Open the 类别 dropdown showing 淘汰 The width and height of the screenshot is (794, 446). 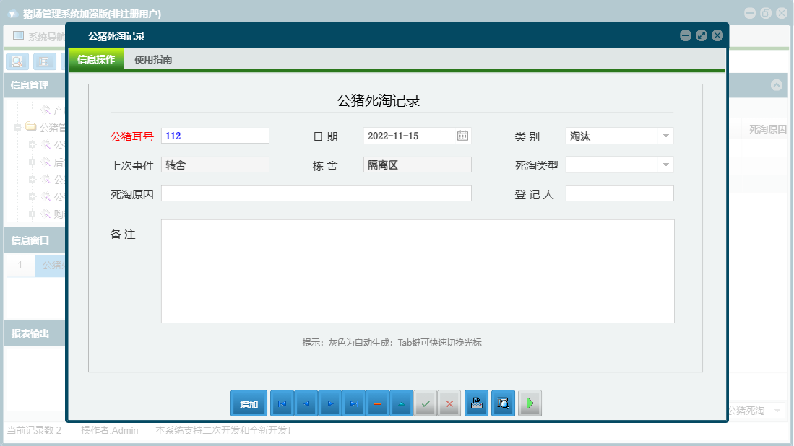(665, 136)
